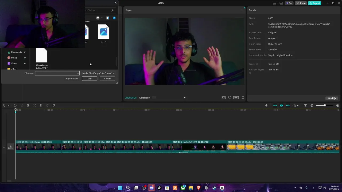Viewport: 342px width, 192px height.
Task: Open layout options in title bar
Action: click(x=275, y=3)
